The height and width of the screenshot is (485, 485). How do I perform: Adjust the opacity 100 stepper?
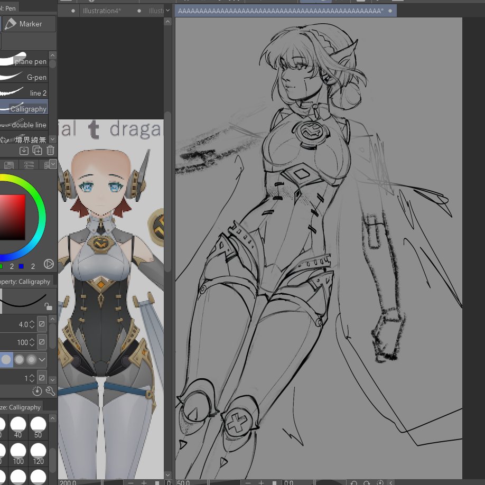(32, 342)
